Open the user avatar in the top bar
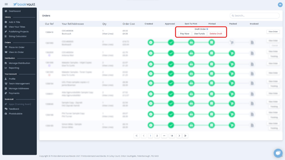Image resolution: width=285 pixels, height=160 pixels. coord(280,5)
